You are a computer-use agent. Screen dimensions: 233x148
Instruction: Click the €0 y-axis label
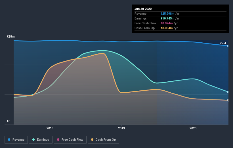coord(9,121)
